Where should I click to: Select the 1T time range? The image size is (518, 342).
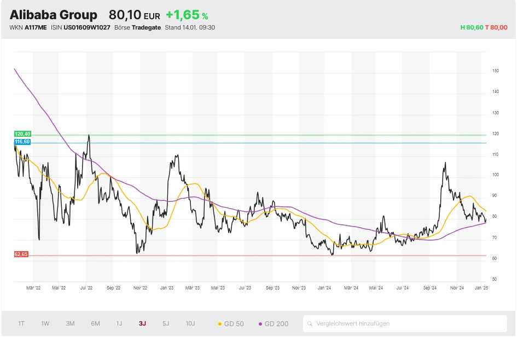(x=21, y=323)
